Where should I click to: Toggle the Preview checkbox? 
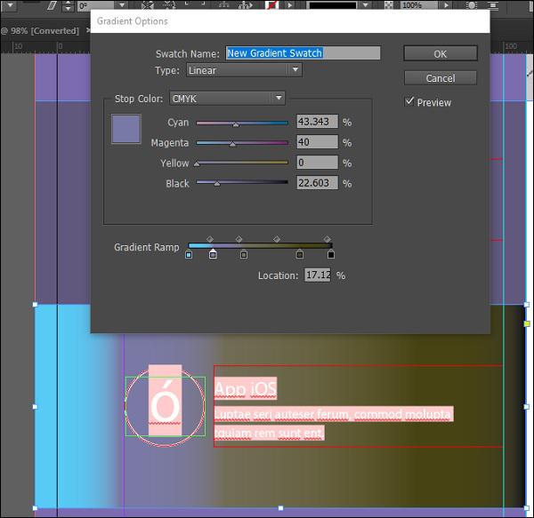(409, 101)
